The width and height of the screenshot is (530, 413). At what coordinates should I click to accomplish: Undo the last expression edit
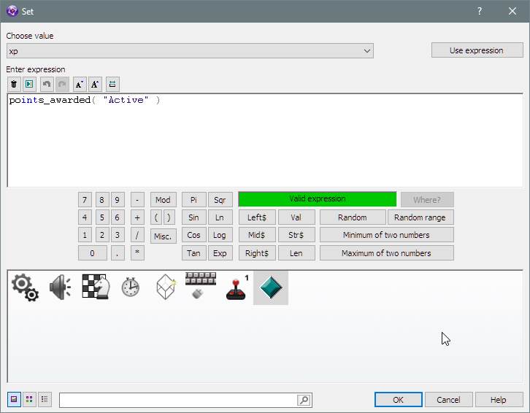tap(47, 84)
